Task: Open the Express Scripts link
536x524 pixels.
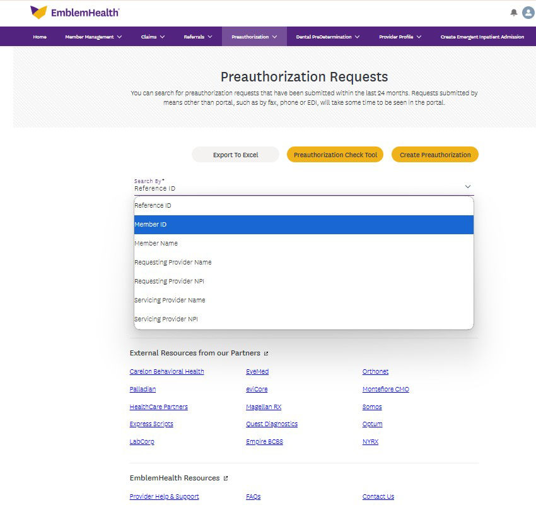Action: tap(151, 424)
